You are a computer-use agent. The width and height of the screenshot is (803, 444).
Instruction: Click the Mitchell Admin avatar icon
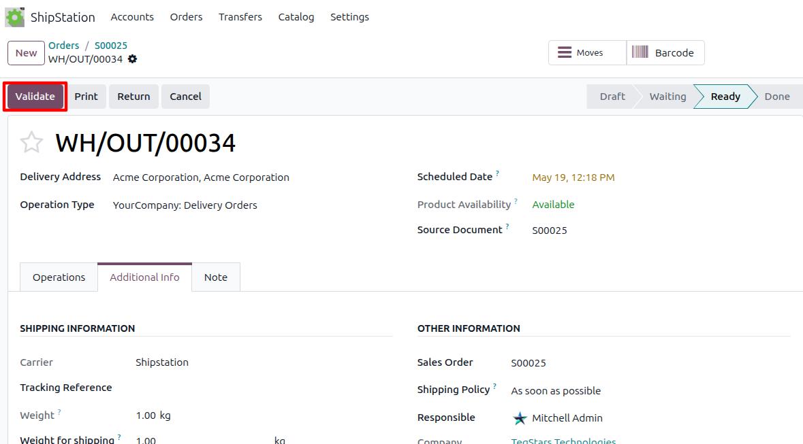[519, 418]
